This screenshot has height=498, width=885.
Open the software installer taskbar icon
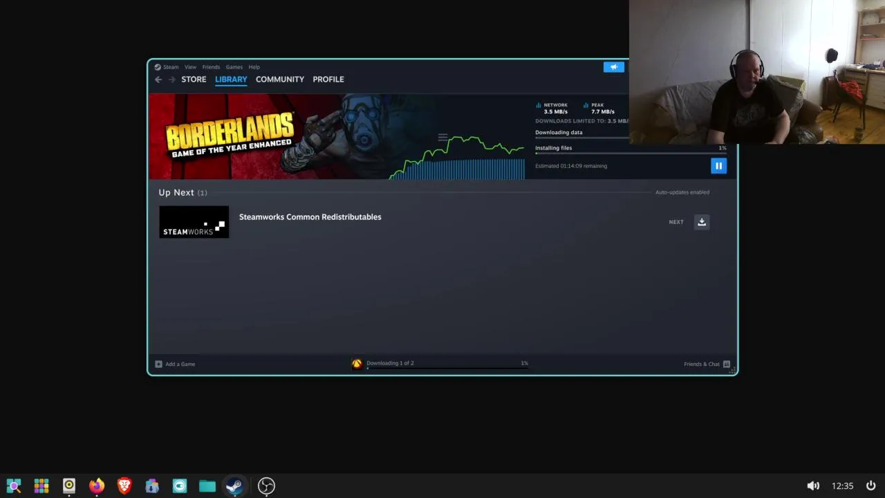pos(152,486)
